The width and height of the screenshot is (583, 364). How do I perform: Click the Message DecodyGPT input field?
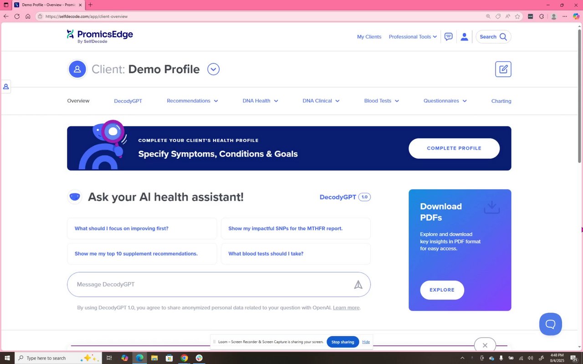[219, 284]
